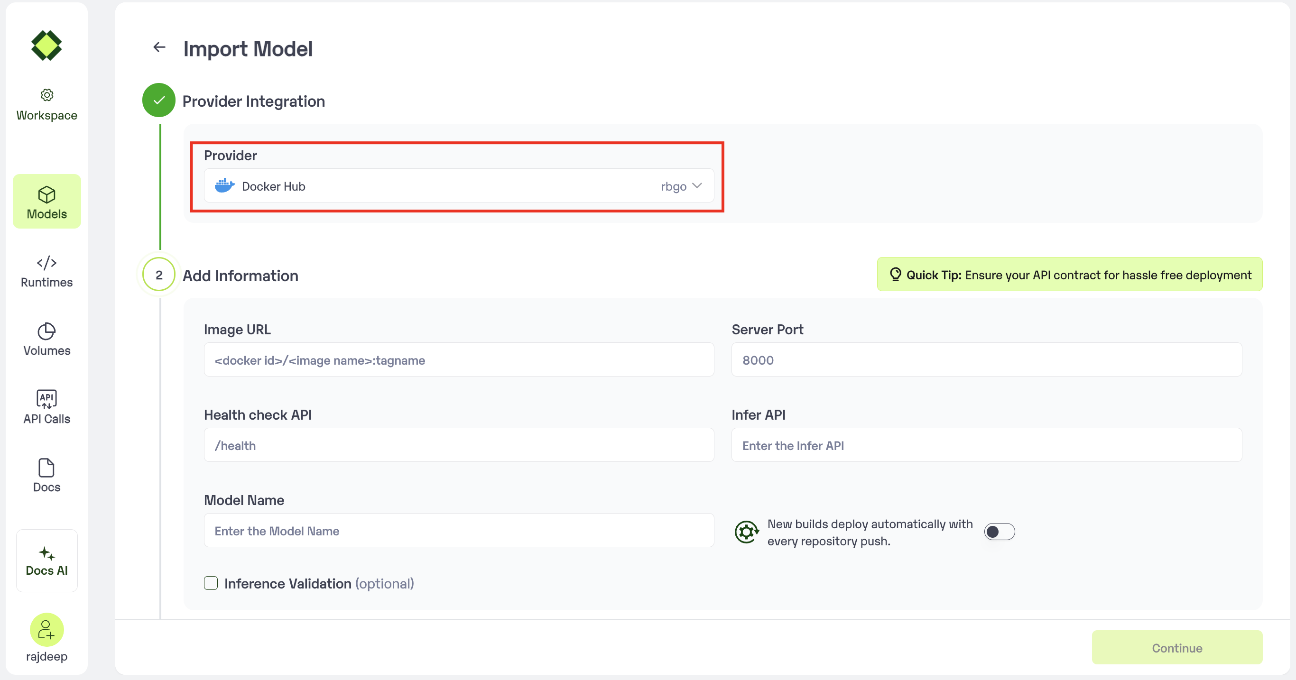Expand the Docker Hub provider dropdown
This screenshot has width=1296, height=680.
tap(458, 186)
